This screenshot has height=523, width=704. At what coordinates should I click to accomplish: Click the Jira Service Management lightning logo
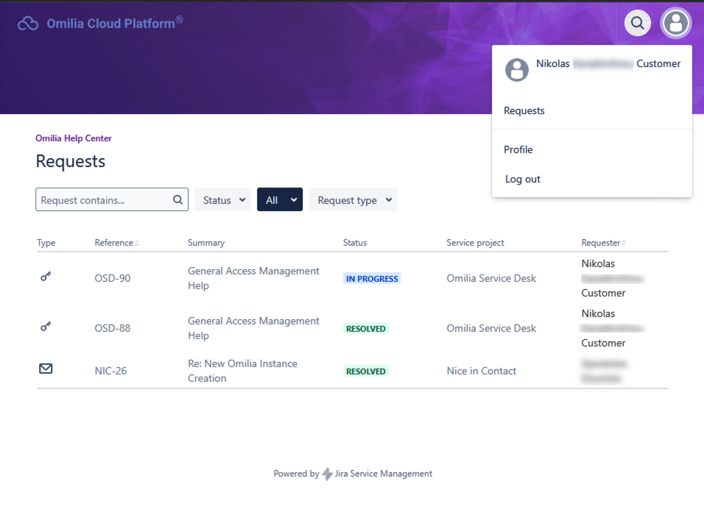[x=327, y=474]
